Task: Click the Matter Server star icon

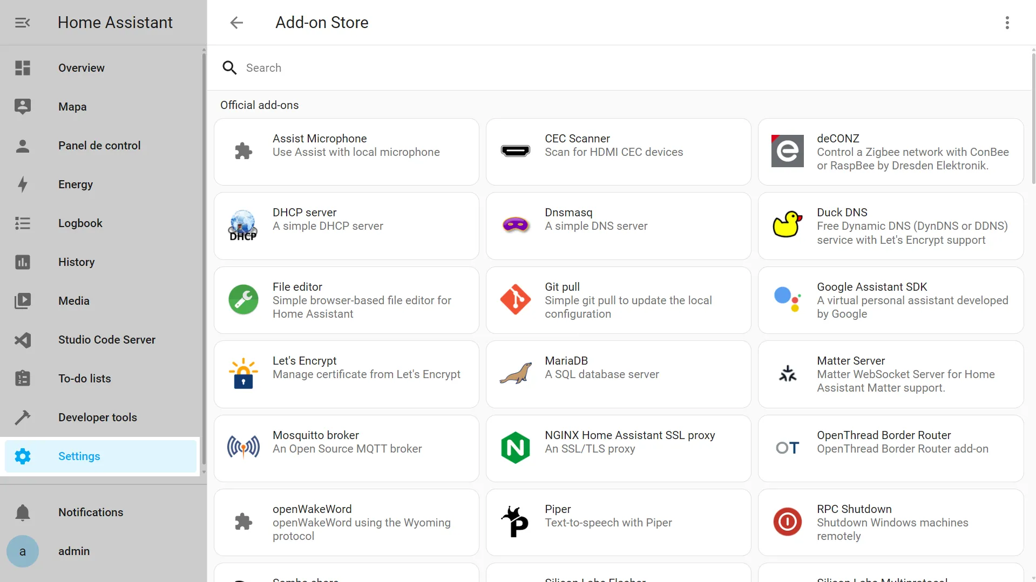Action: tap(788, 373)
